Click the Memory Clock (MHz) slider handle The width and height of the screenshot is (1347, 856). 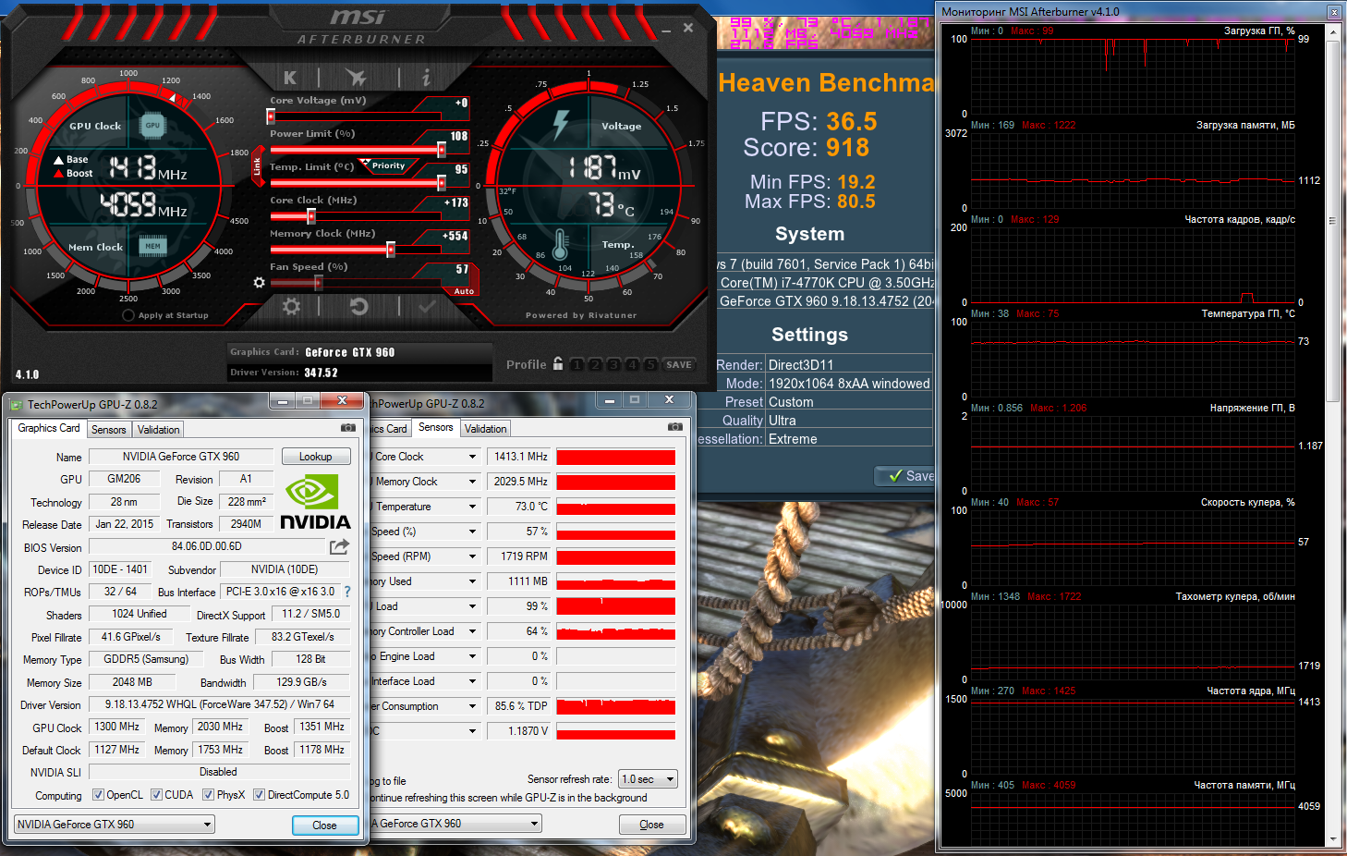[391, 250]
